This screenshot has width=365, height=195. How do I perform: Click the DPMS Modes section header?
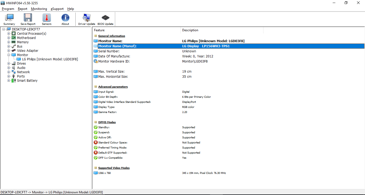click(107, 122)
